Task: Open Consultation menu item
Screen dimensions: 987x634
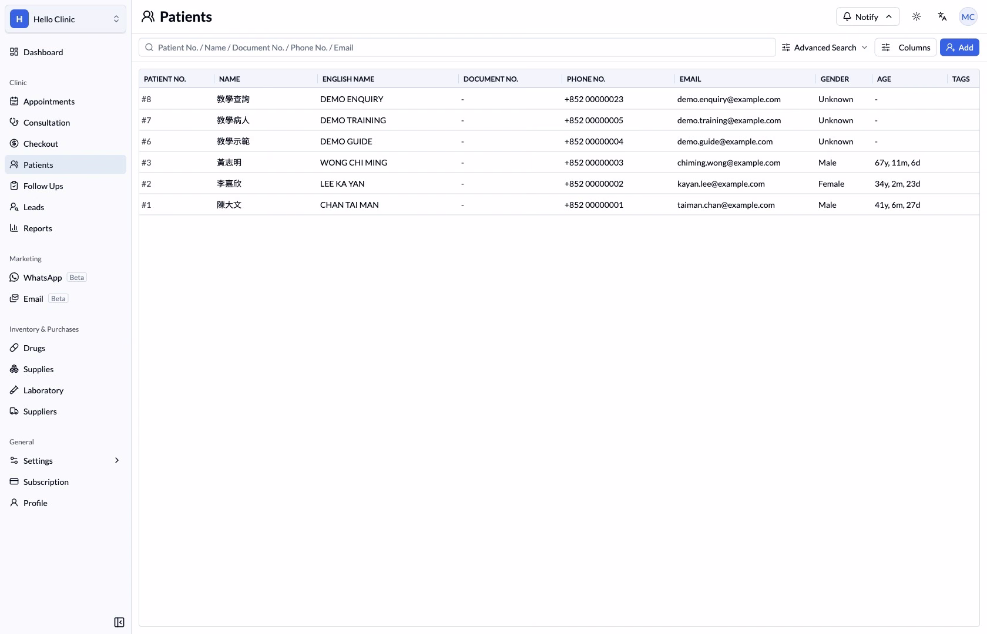Action: click(66, 122)
